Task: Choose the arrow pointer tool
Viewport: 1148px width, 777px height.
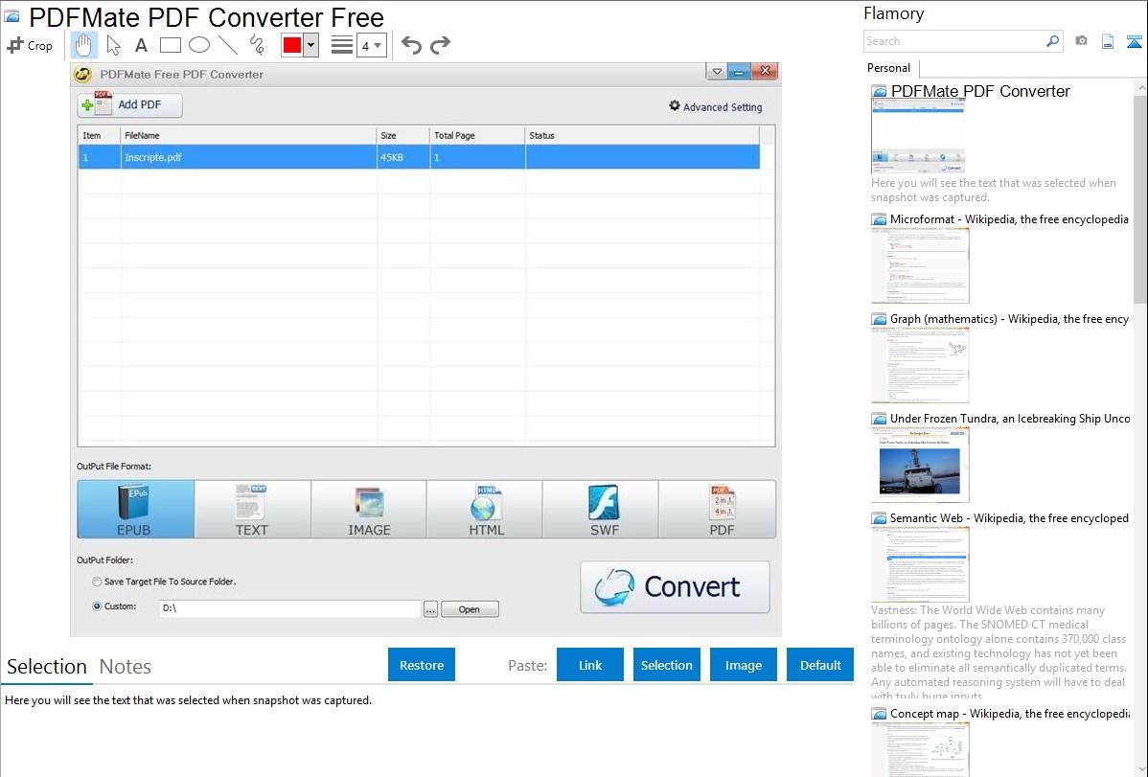Action: click(x=113, y=45)
